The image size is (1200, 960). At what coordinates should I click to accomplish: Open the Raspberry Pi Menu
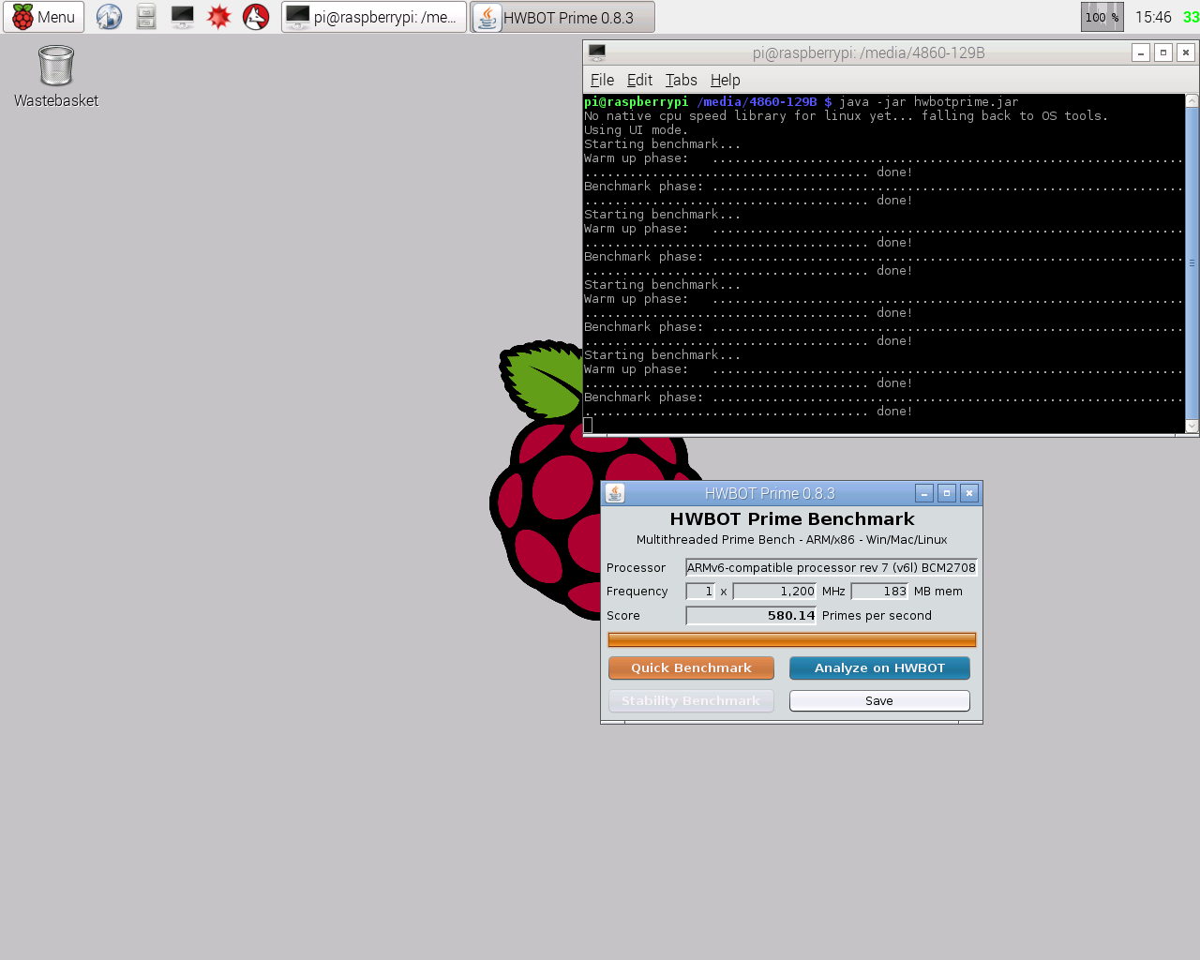(x=44, y=17)
